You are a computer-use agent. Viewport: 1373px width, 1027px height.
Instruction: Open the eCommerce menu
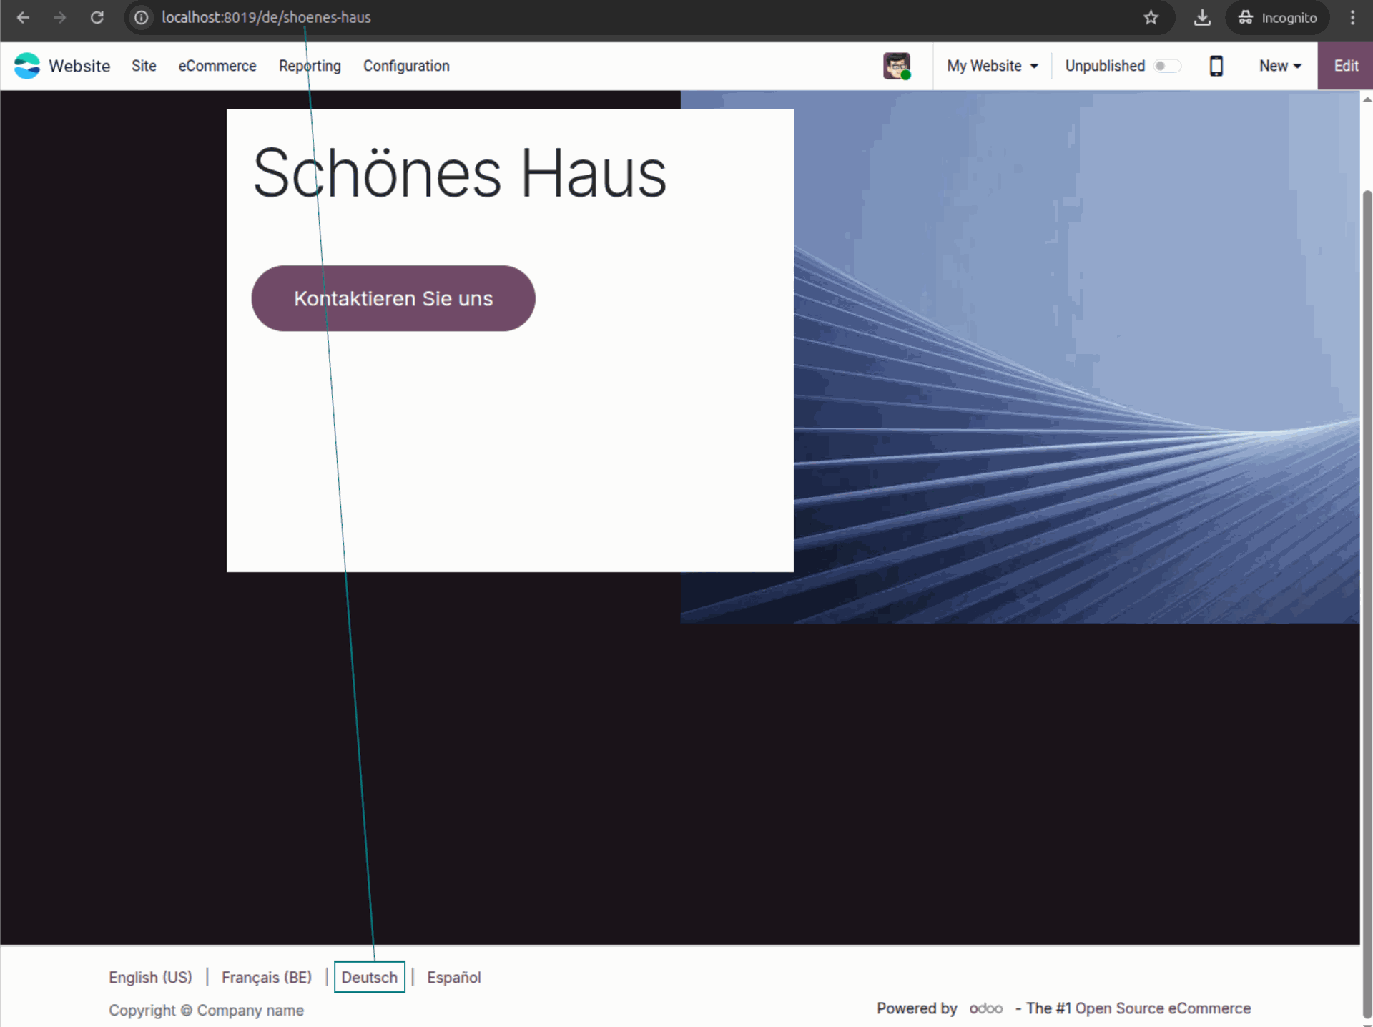(217, 66)
